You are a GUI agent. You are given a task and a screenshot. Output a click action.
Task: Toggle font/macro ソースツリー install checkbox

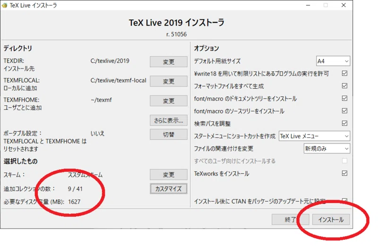[345, 111]
